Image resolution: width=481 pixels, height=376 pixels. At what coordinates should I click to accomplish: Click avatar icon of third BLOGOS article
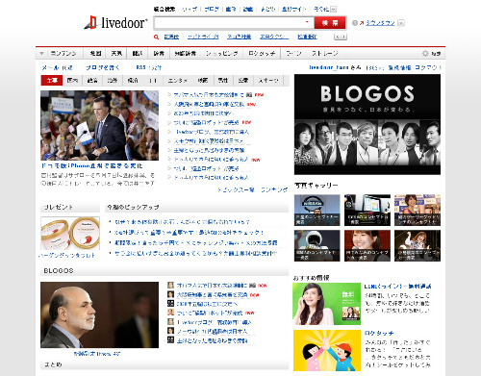pyautogui.click(x=170, y=303)
